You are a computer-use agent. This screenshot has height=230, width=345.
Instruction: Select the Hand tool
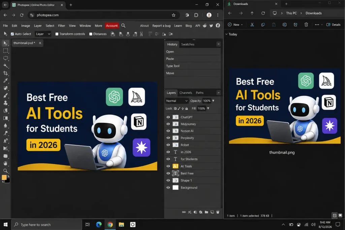point(5,163)
